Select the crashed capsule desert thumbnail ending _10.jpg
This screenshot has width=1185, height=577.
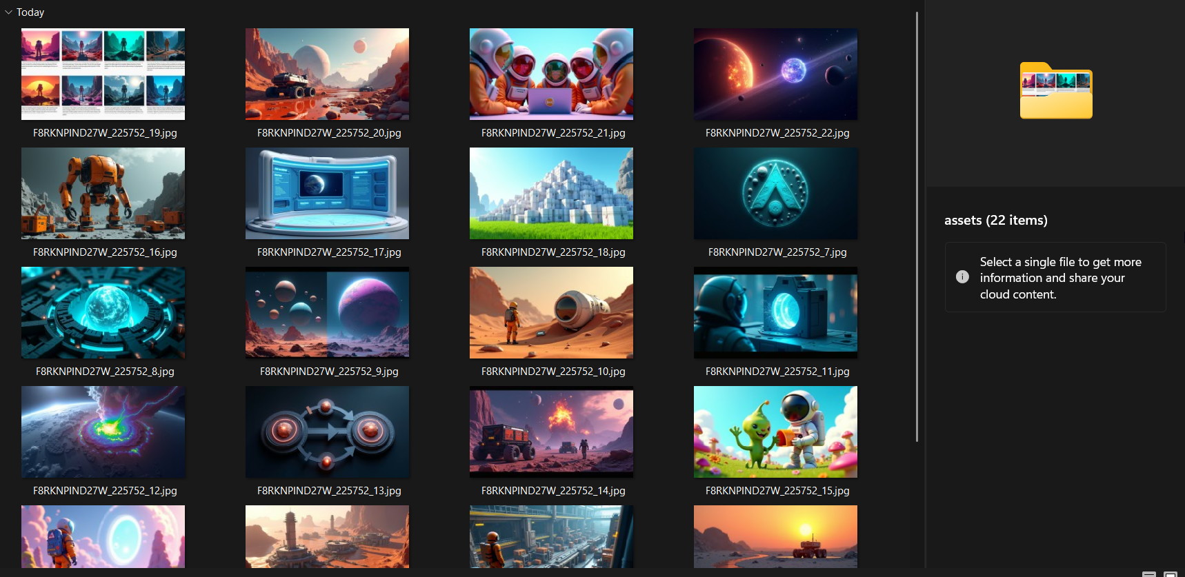(x=551, y=312)
